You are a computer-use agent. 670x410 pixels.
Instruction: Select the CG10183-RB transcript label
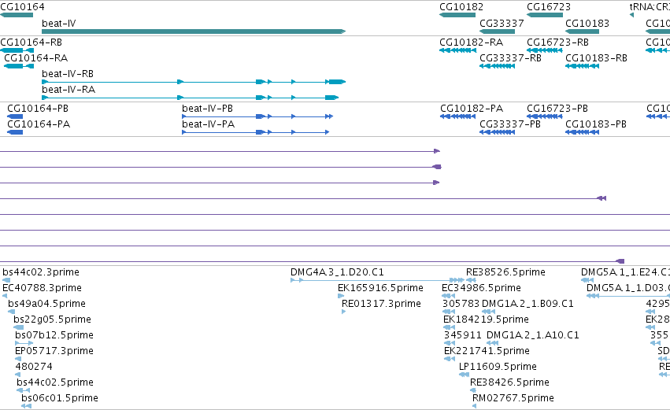596,58
